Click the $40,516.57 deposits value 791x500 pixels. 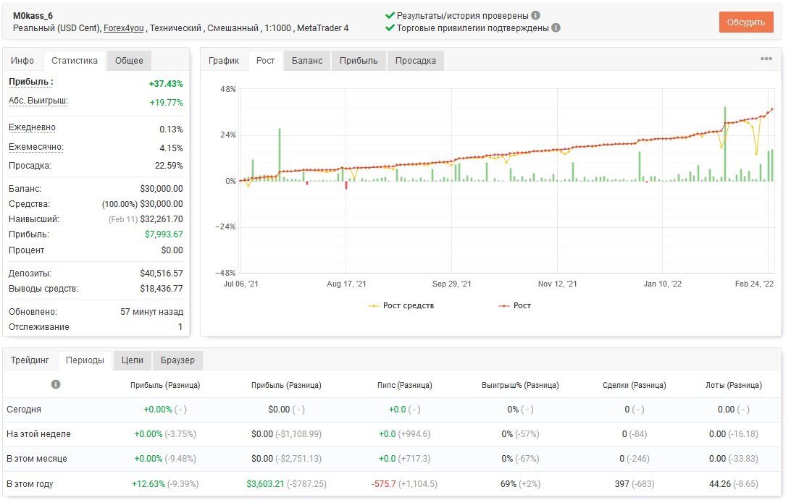[162, 274]
